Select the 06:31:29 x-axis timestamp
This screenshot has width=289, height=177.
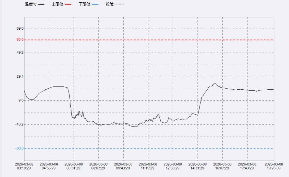[74, 166]
